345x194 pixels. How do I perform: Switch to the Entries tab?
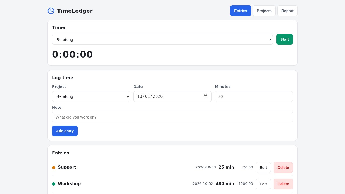point(241,11)
